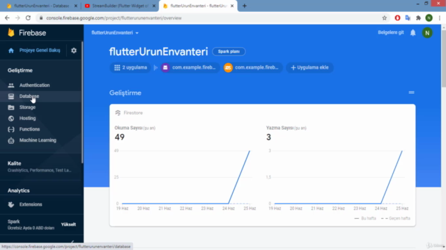The image size is (446, 250).
Task: Bookmark page with the star icon
Action: pos(384,18)
